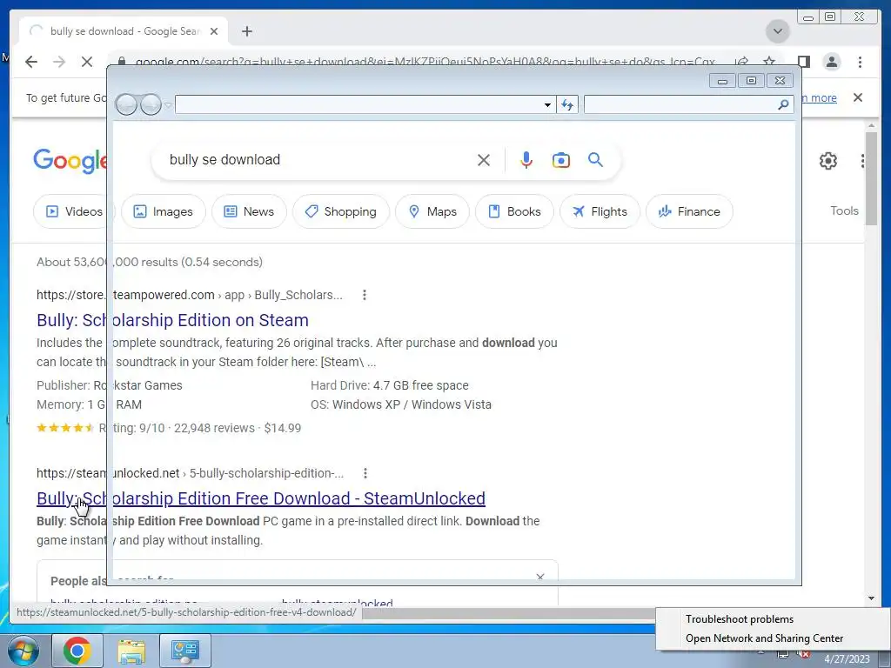Image resolution: width=891 pixels, height=668 pixels.
Task: Close the 'bully se download' tab
Action: (214, 31)
